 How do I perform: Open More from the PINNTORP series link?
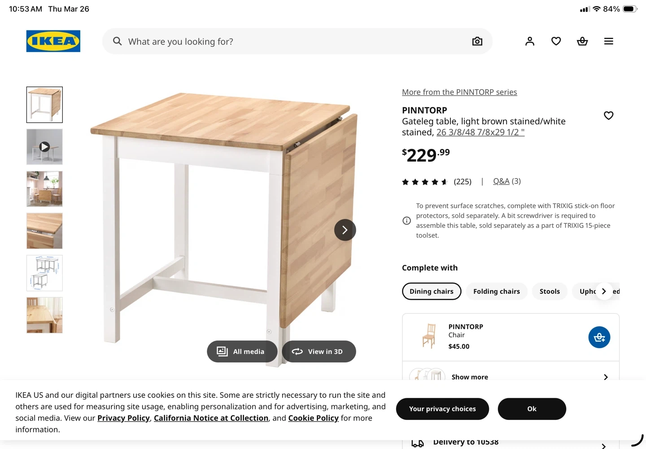[x=459, y=92]
